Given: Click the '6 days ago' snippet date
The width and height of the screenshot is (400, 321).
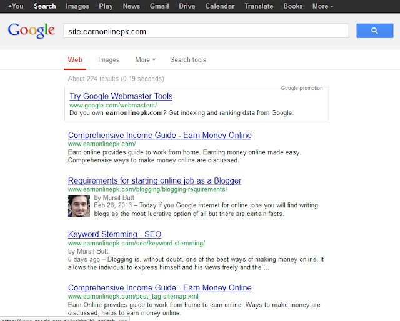Looking at the screenshot, I should coord(84,259).
